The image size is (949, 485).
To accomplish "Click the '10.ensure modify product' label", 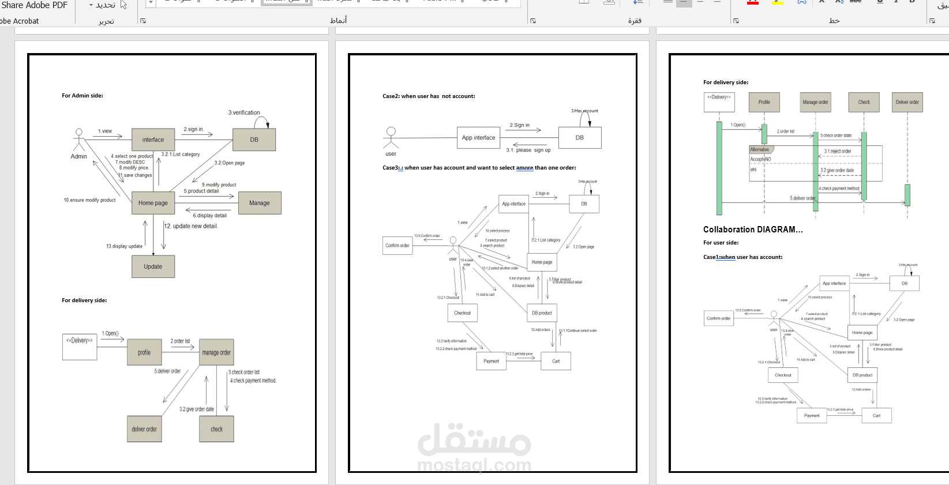I will [x=89, y=200].
